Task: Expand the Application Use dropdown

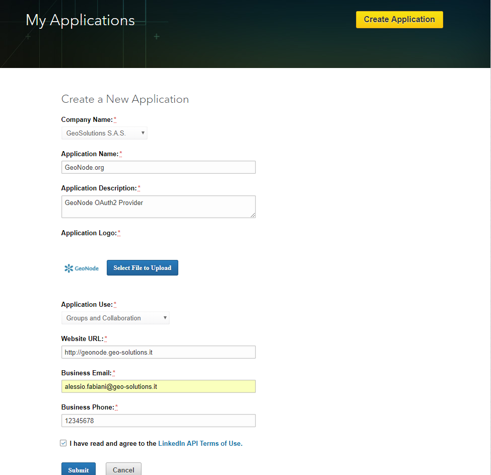Action: [115, 318]
